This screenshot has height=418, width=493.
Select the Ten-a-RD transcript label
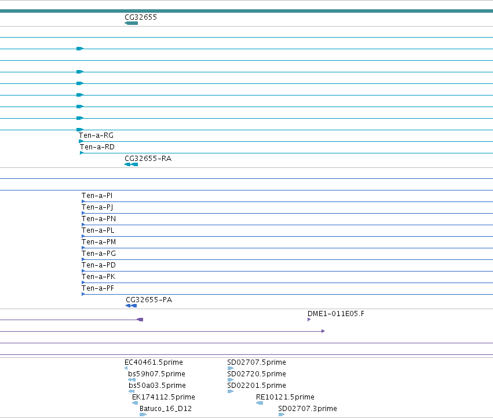[97, 147]
